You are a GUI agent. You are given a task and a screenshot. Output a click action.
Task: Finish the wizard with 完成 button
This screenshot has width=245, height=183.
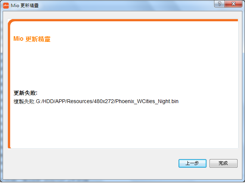click(223, 163)
